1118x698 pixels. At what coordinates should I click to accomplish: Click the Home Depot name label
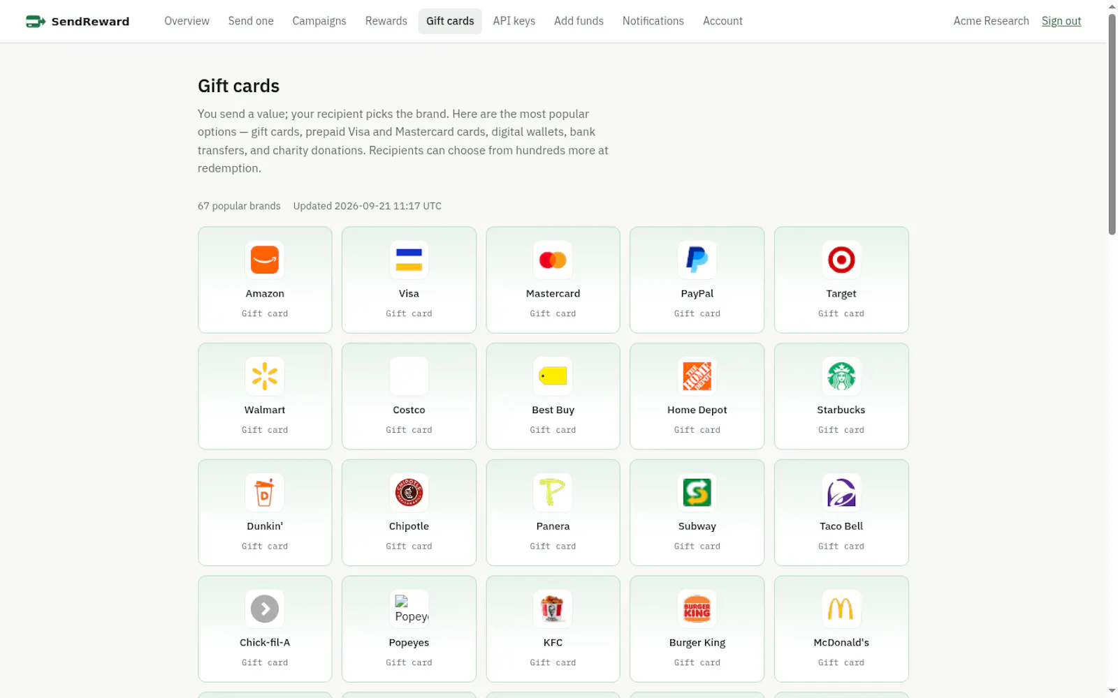pos(697,410)
